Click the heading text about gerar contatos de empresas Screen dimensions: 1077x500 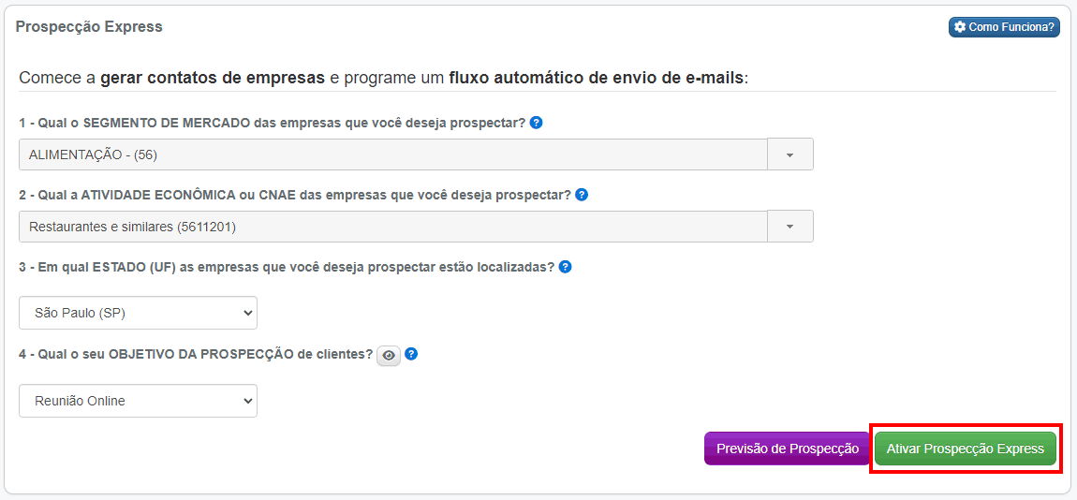tap(383, 77)
